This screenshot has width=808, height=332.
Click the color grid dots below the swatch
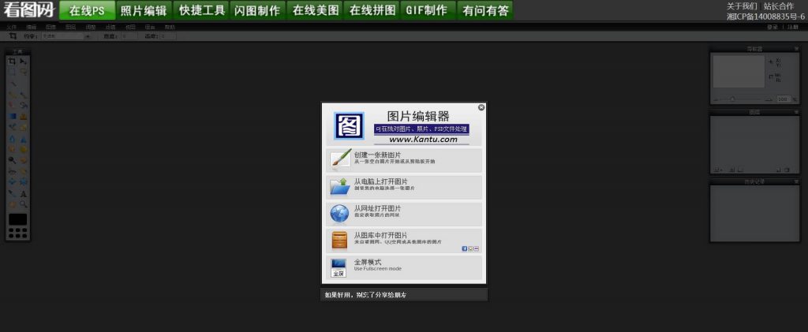(x=18, y=233)
